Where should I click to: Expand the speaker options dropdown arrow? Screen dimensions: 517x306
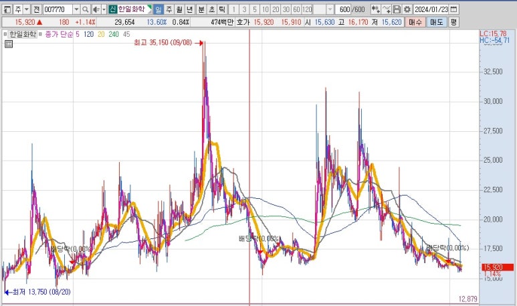(104, 9)
